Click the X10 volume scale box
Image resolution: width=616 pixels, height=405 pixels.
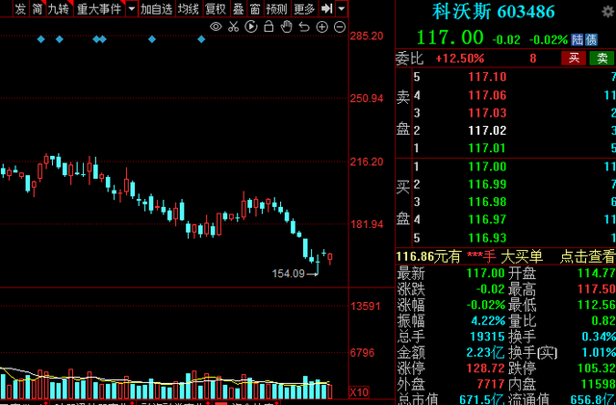[359, 392]
